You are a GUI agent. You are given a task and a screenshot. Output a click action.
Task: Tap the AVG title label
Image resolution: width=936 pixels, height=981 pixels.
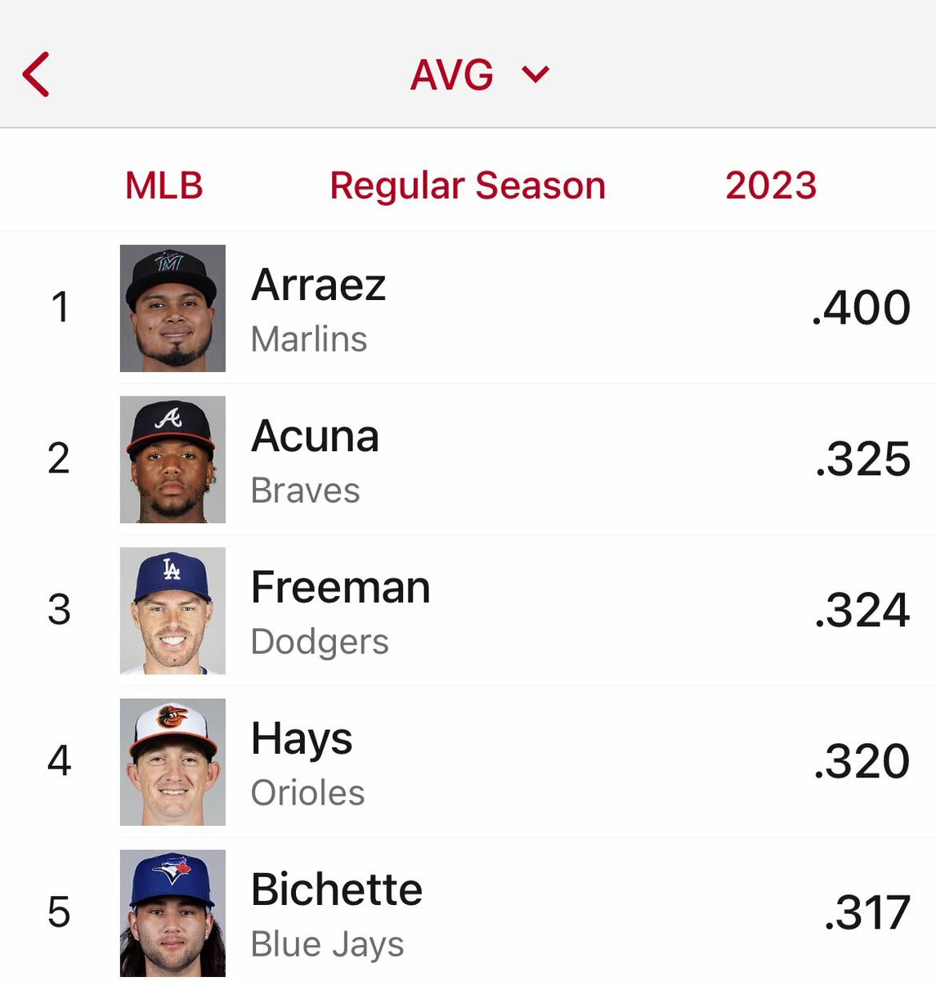point(452,75)
